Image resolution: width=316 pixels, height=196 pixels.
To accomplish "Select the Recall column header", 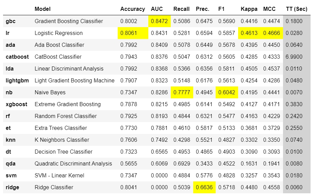I will [181, 9].
